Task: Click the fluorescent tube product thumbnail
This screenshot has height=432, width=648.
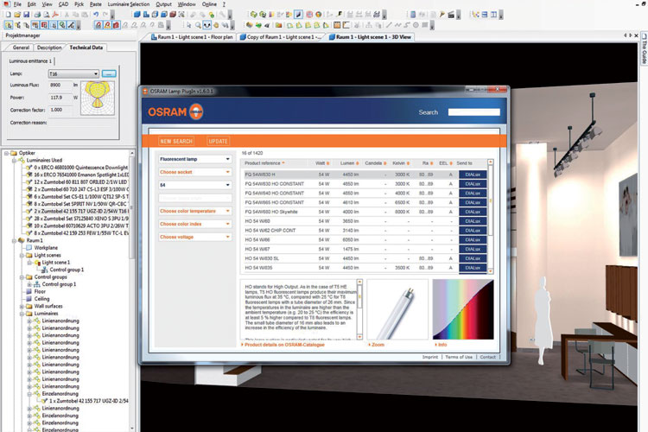Action: pyautogui.click(x=397, y=309)
